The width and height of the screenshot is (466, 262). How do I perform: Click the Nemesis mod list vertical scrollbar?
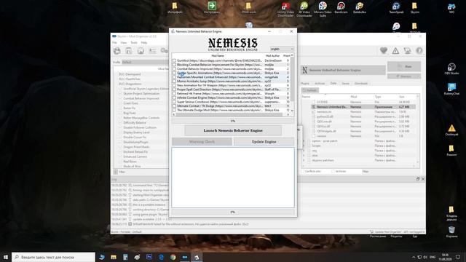tap(292, 83)
